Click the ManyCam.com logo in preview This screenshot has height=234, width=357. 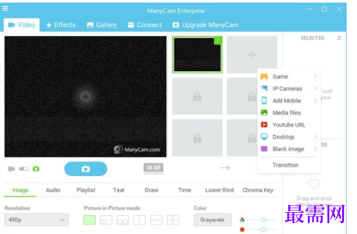[x=137, y=150]
